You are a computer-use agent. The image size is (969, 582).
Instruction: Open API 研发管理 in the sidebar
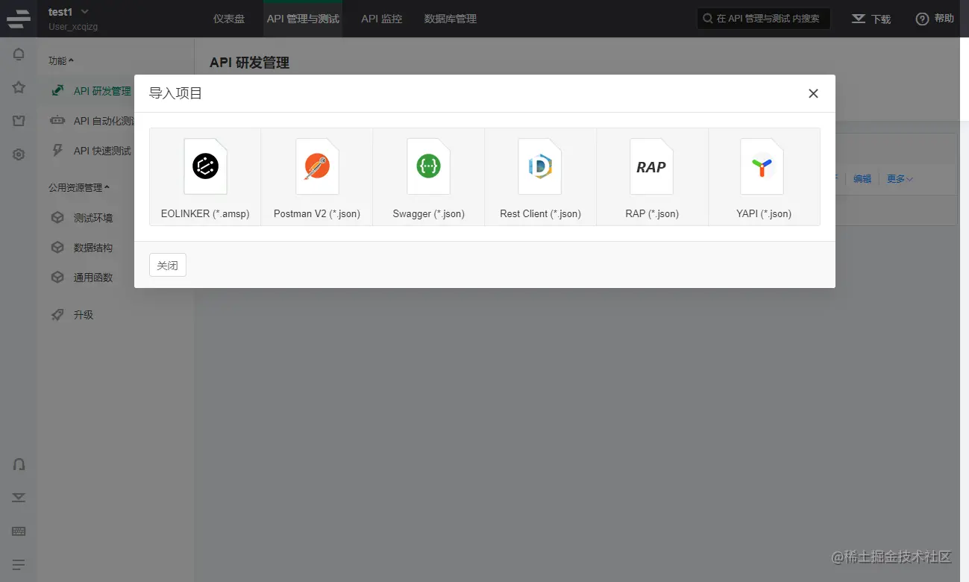tap(102, 91)
